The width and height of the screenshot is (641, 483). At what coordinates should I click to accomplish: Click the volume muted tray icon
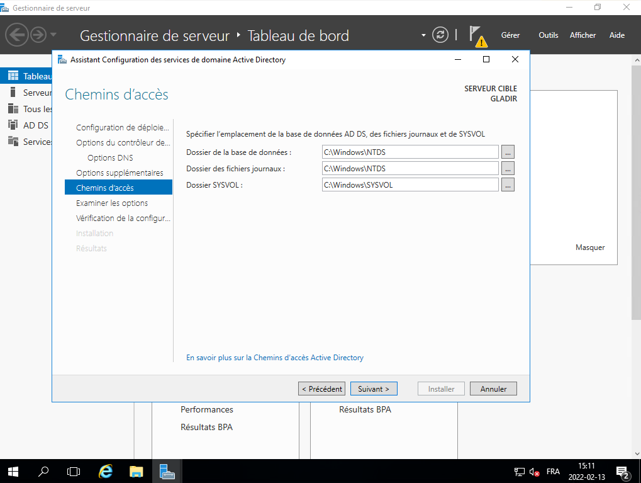(x=535, y=472)
